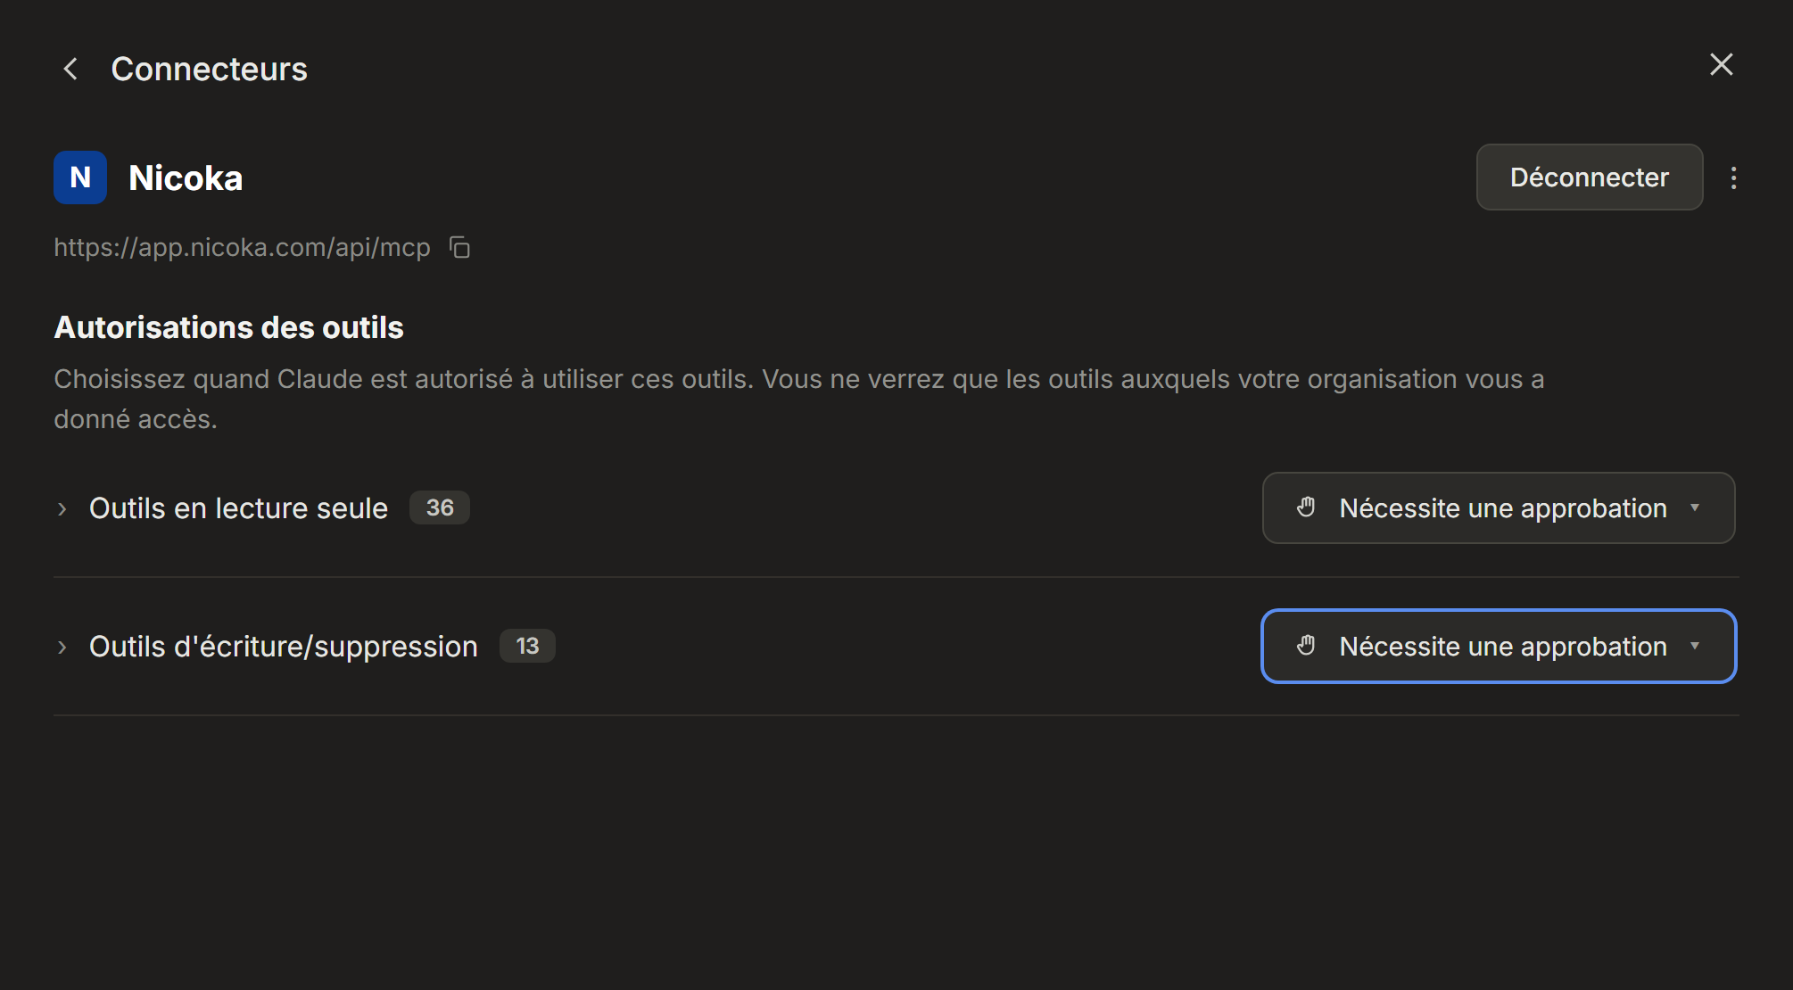
Task: Open the three-dot more options menu
Action: [1733, 177]
